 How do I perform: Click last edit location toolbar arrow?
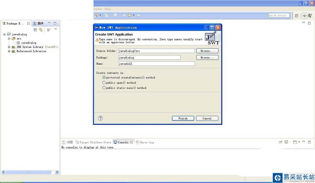pos(124,15)
